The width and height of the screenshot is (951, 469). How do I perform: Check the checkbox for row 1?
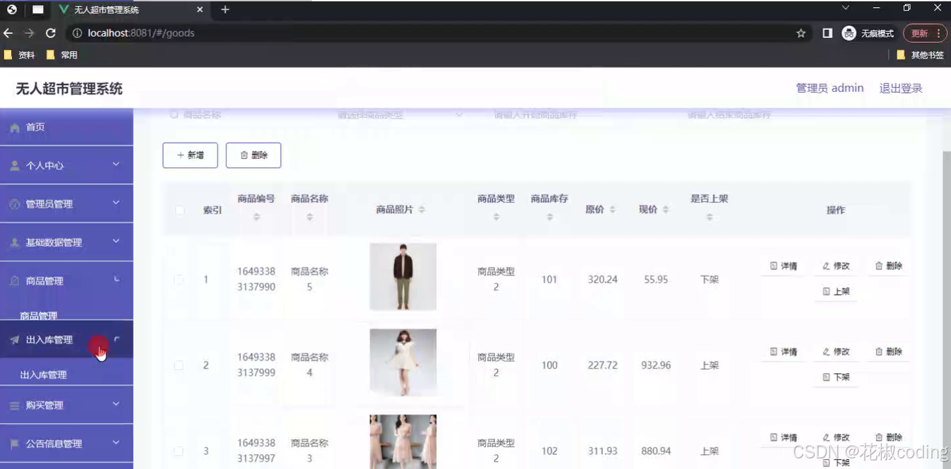click(179, 279)
